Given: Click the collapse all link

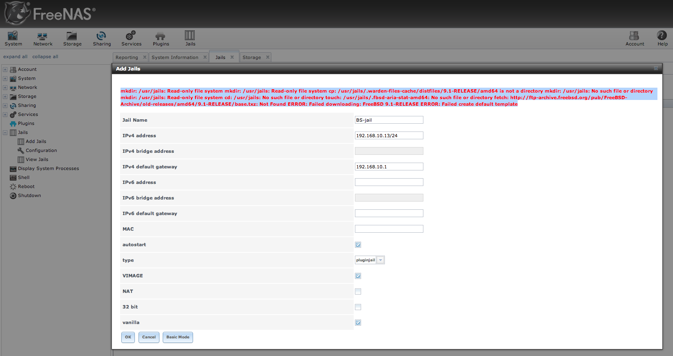Looking at the screenshot, I should tap(45, 57).
